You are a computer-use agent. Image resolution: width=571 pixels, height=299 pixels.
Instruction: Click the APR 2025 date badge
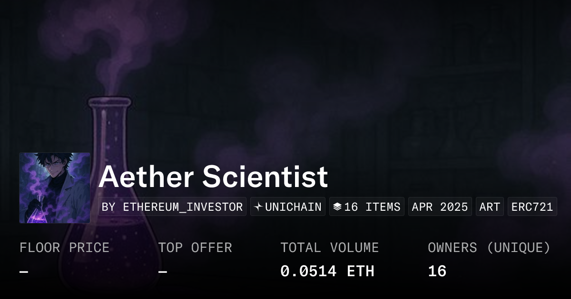[x=440, y=207]
